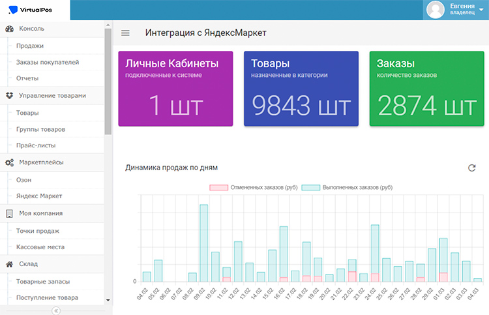Click the Личные Кабинеты purple card
Screen dimensions: 489x315
[175, 89]
